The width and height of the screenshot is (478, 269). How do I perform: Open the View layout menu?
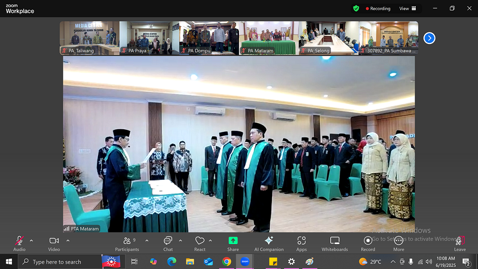click(x=407, y=8)
